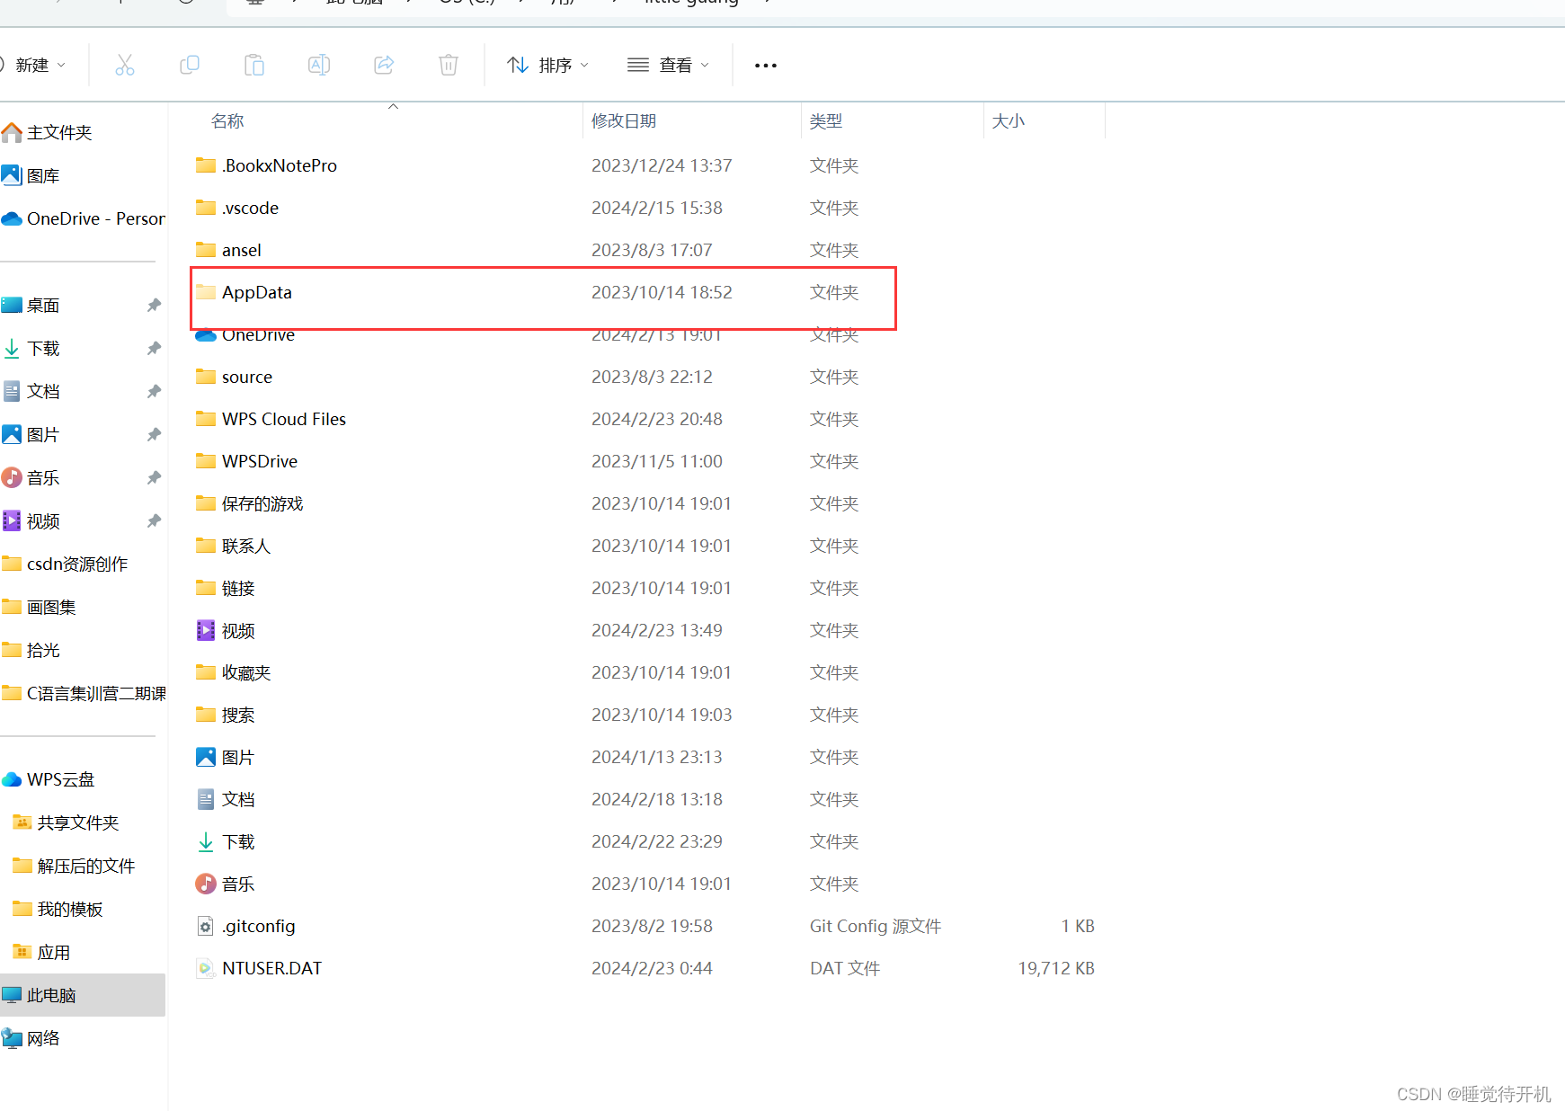Screen dimensions: 1565x1111
Task: Select the .vscode folder icon
Action: [x=206, y=208]
